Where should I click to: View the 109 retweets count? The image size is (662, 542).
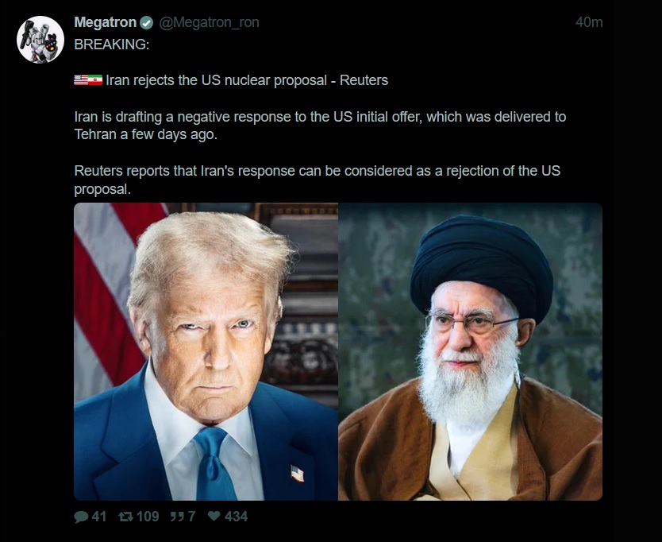tap(148, 517)
